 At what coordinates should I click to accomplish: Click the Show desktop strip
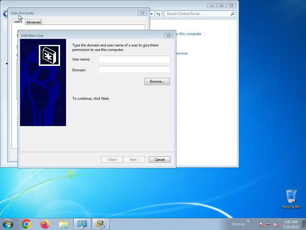pyautogui.click(x=304, y=224)
